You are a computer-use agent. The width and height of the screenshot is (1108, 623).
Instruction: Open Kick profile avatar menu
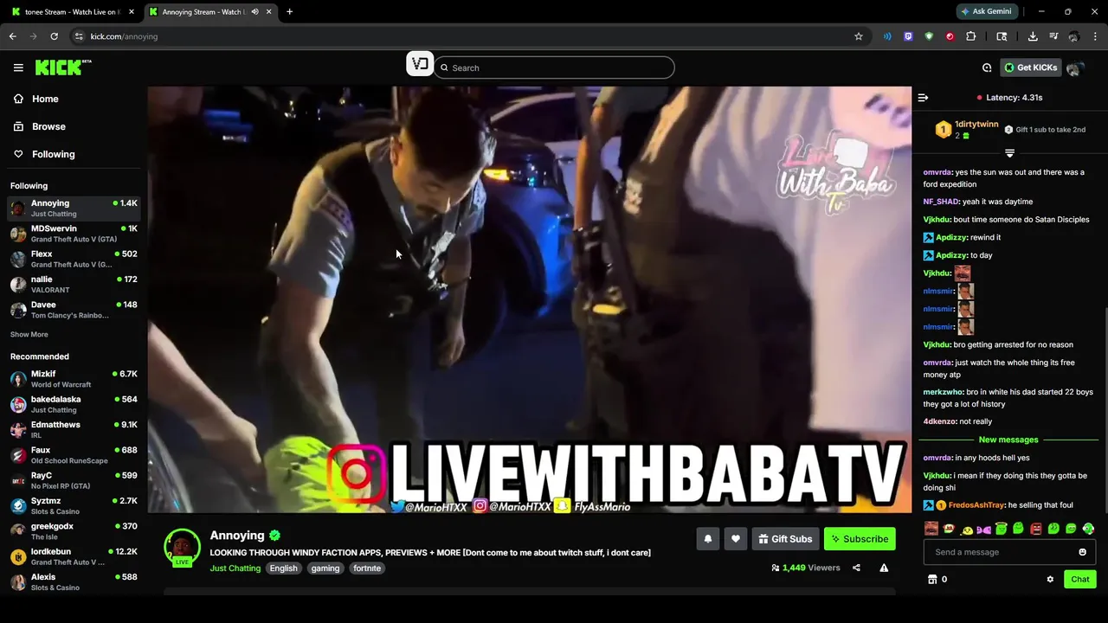1074,68
